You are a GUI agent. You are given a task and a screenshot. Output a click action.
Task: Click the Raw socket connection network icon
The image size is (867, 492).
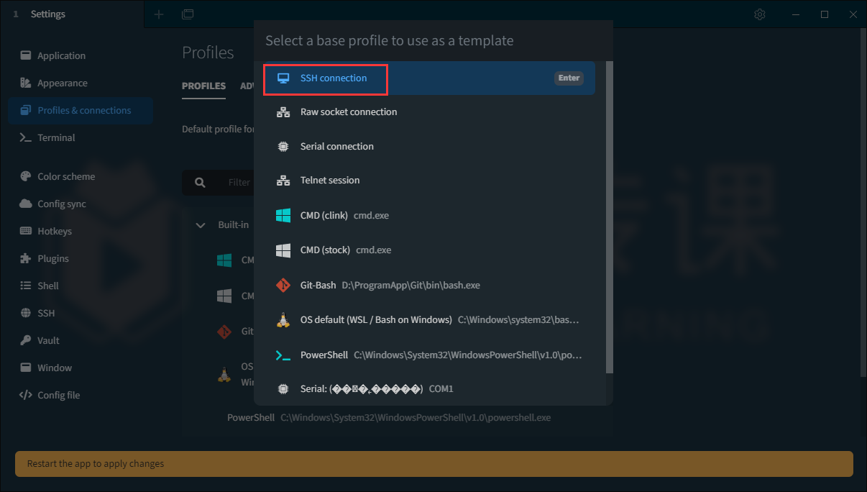click(283, 112)
